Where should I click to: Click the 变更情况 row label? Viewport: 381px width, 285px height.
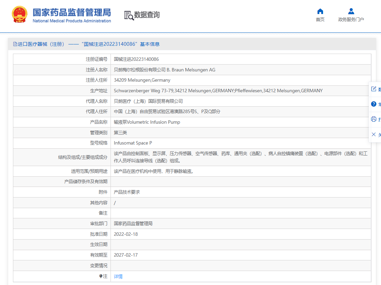99,266
